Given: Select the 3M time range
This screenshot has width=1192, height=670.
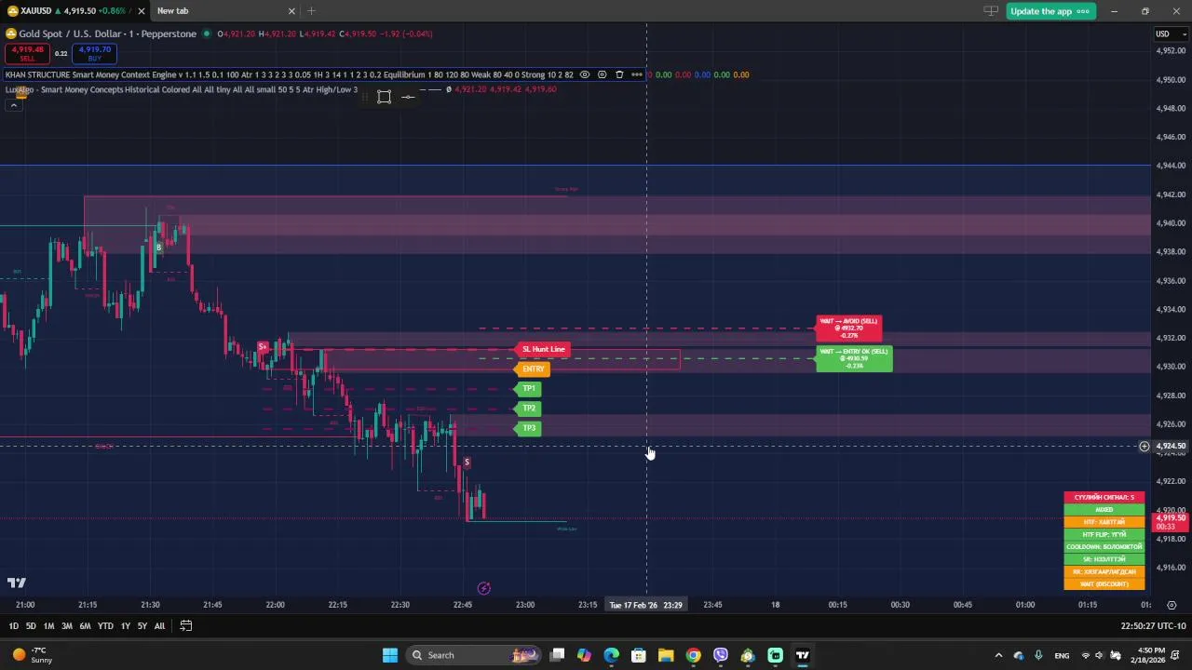Looking at the screenshot, I should 66,626.
